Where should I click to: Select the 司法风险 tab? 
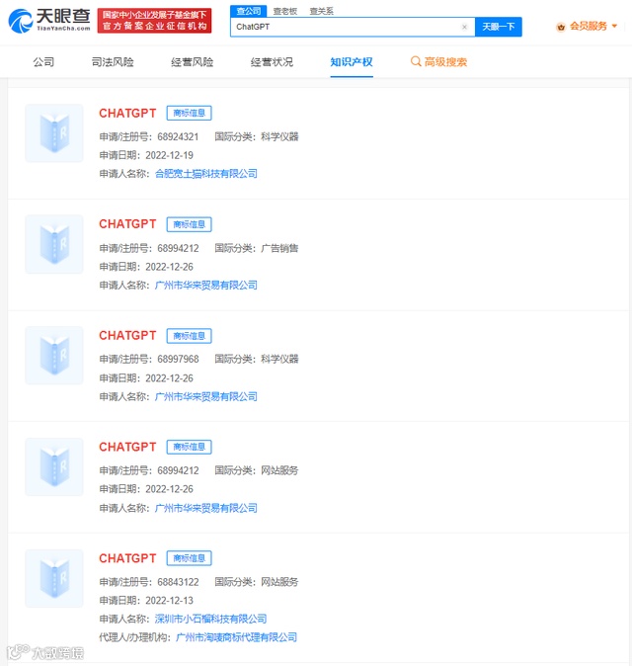click(x=113, y=62)
